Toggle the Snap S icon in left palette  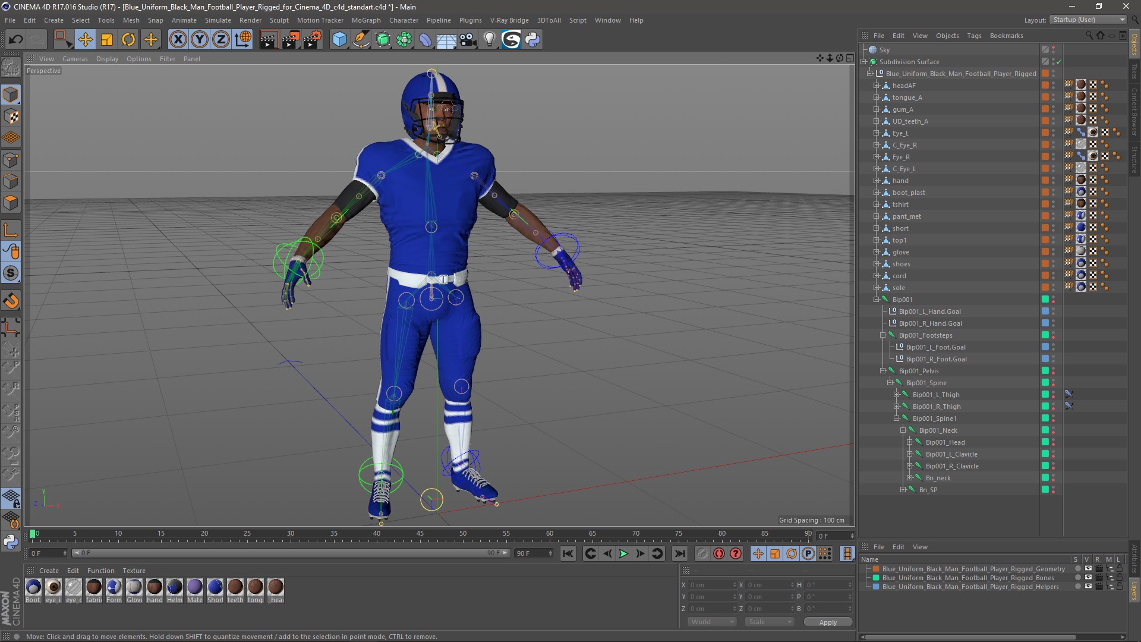[11, 273]
